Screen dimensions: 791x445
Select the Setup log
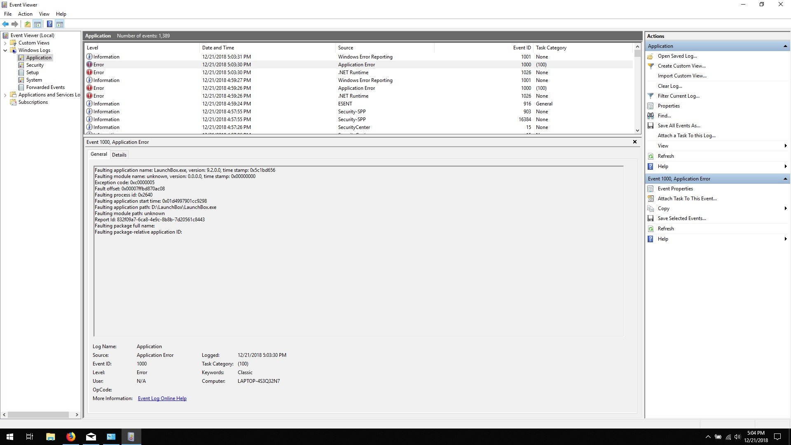[32, 73]
